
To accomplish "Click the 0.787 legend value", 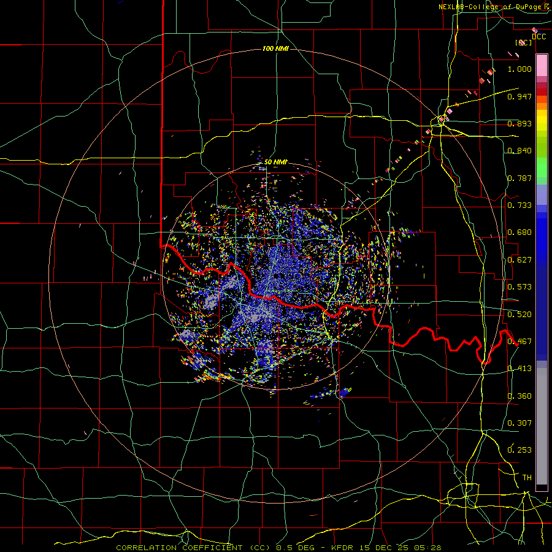I will point(519,178).
